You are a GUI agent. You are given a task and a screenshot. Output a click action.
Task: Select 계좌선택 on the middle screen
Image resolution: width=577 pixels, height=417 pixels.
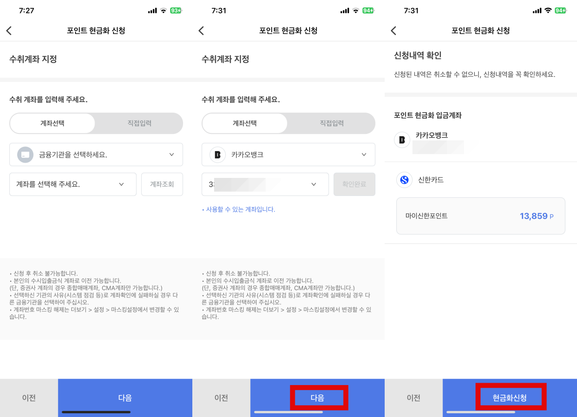point(245,123)
